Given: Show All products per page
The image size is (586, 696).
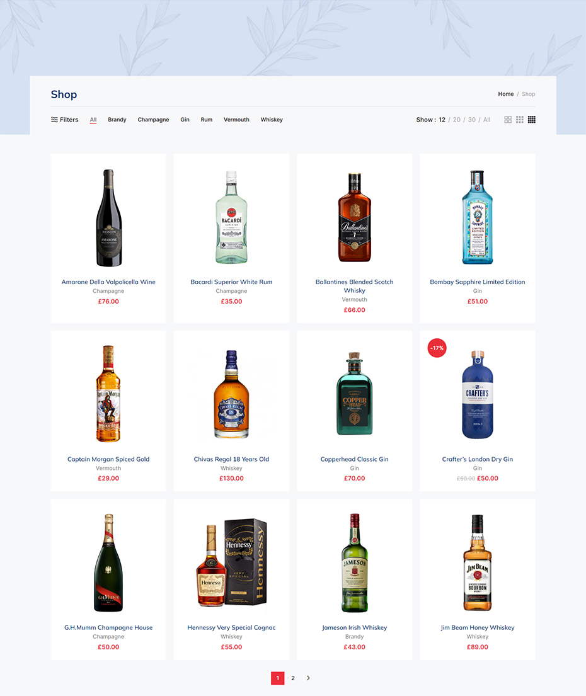Looking at the screenshot, I should (486, 120).
